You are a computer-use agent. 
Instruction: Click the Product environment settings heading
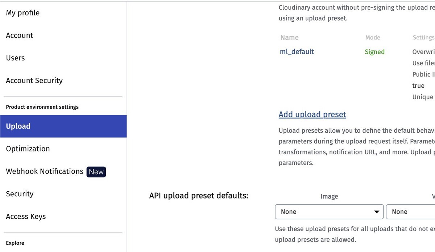[42, 107]
